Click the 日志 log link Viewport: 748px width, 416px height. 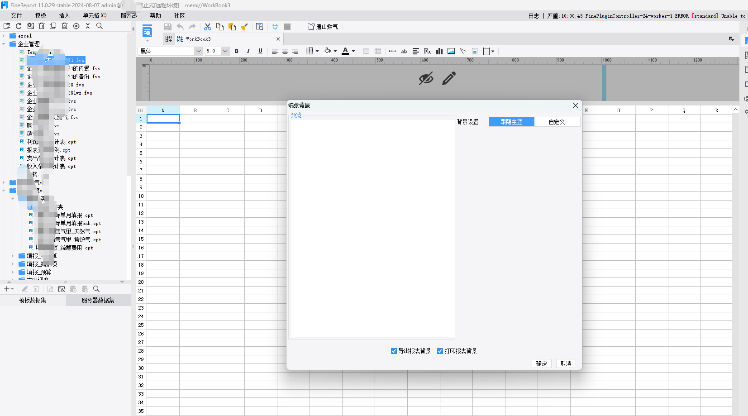[534, 16]
